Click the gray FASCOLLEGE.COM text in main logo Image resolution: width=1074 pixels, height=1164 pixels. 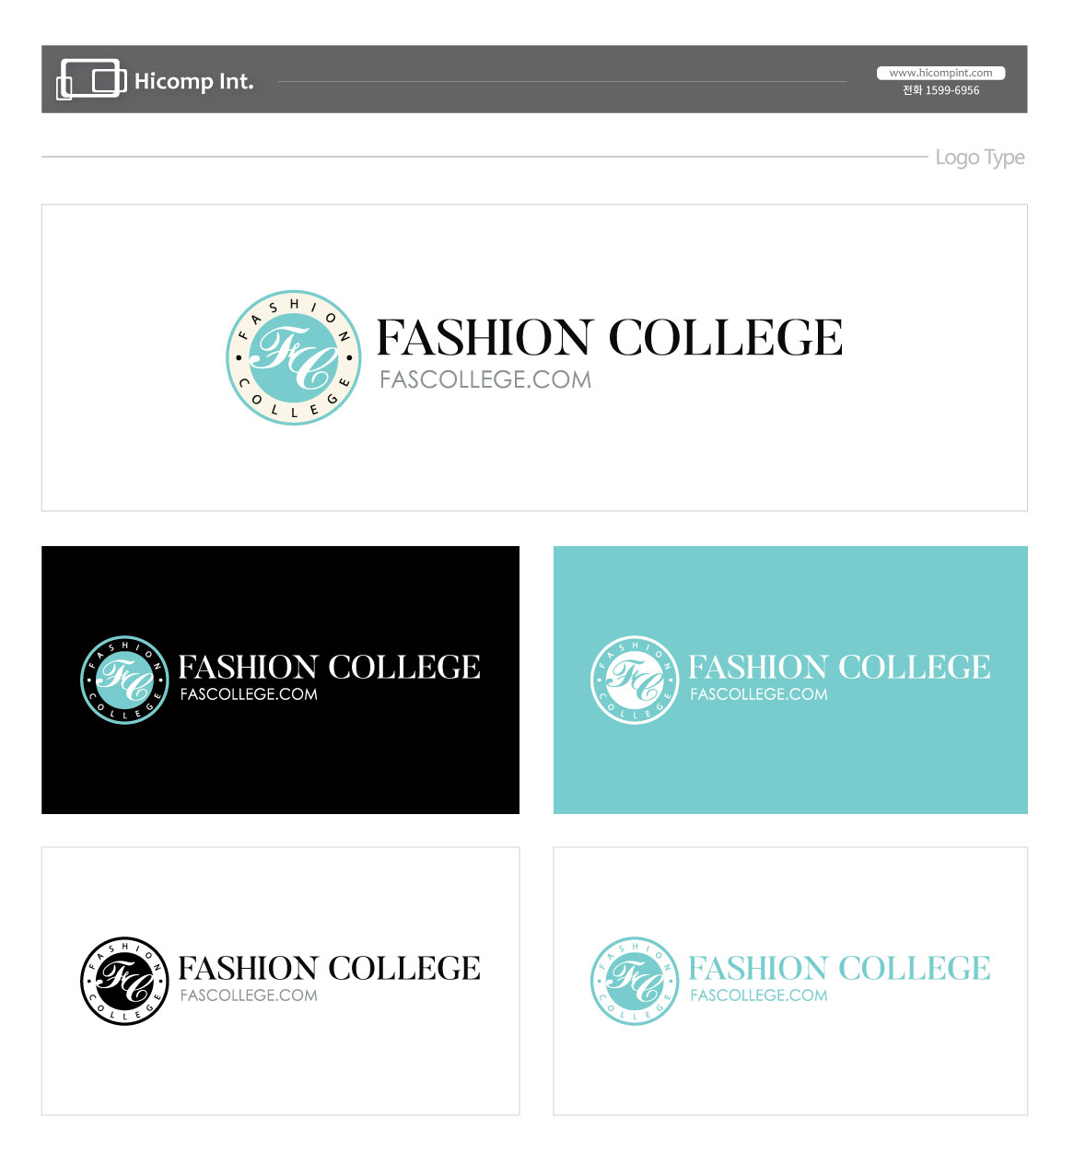tap(485, 379)
